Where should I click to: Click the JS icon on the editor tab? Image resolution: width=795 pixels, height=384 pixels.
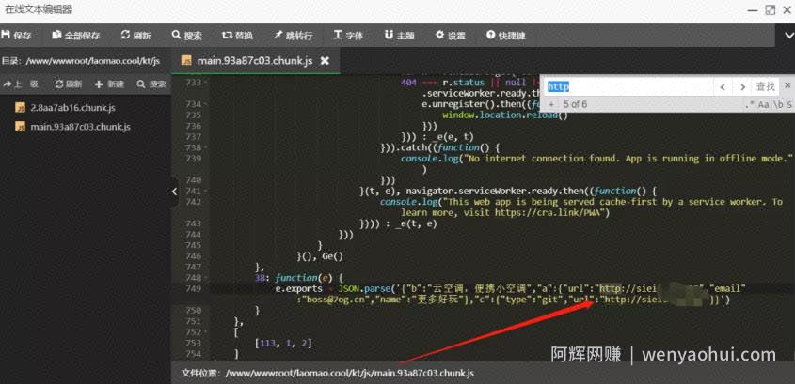[186, 61]
